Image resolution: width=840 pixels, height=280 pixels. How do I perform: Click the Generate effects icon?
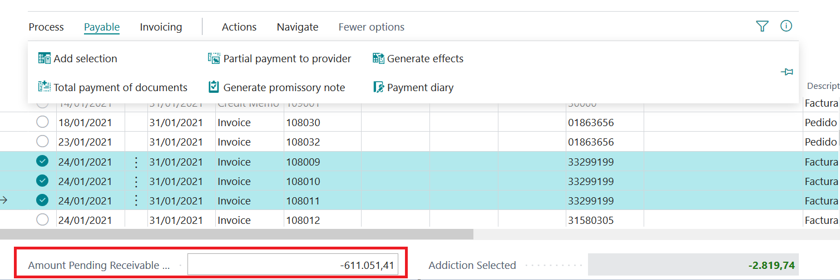coord(378,58)
